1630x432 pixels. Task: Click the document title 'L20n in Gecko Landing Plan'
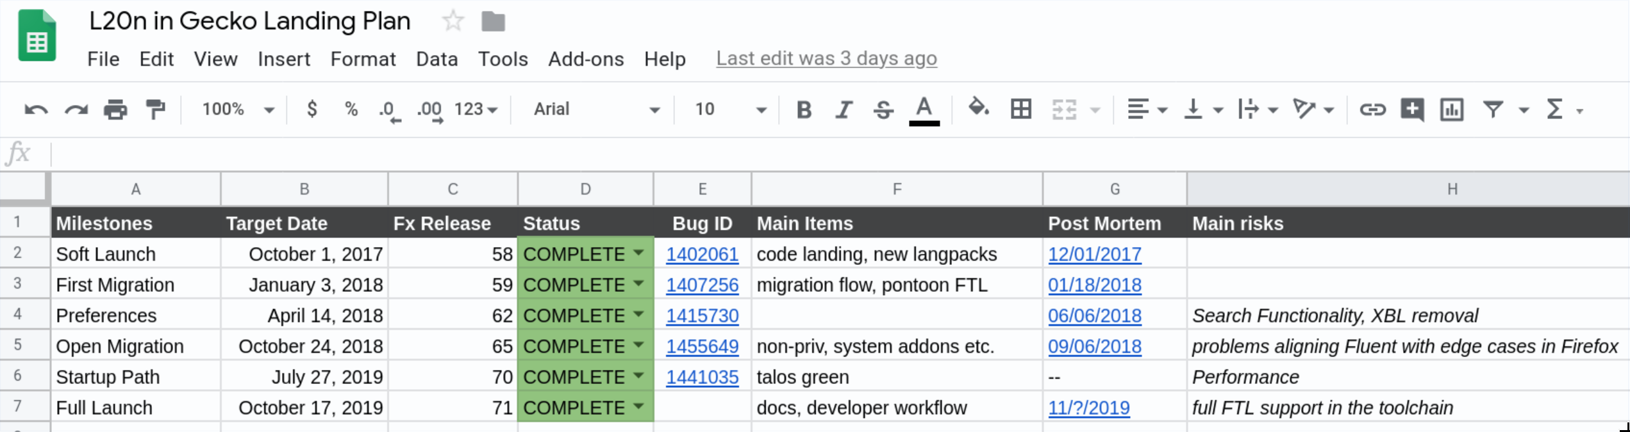[x=250, y=21]
